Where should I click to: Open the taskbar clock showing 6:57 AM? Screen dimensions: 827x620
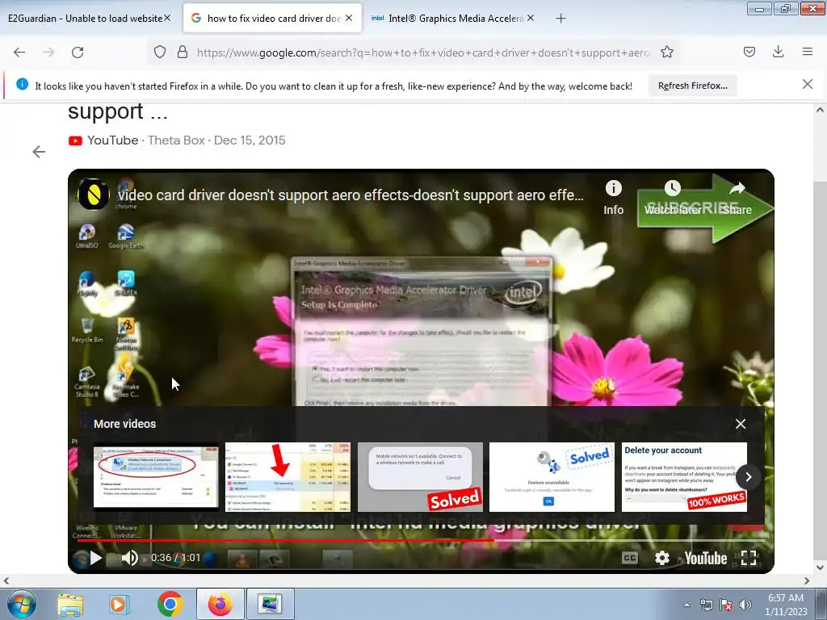pos(786,604)
